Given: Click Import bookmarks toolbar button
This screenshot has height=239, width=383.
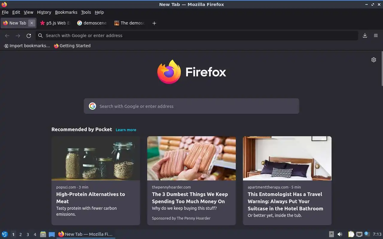Looking at the screenshot, I should click(x=27, y=46).
